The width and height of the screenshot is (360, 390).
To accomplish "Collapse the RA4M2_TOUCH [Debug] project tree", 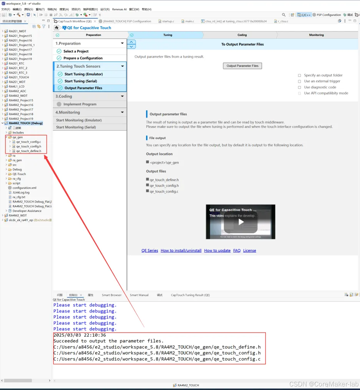I will click(2, 123).
